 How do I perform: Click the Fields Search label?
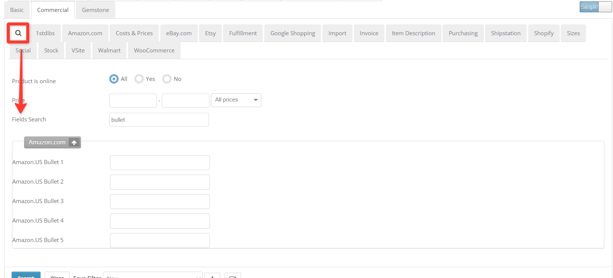[29, 120]
